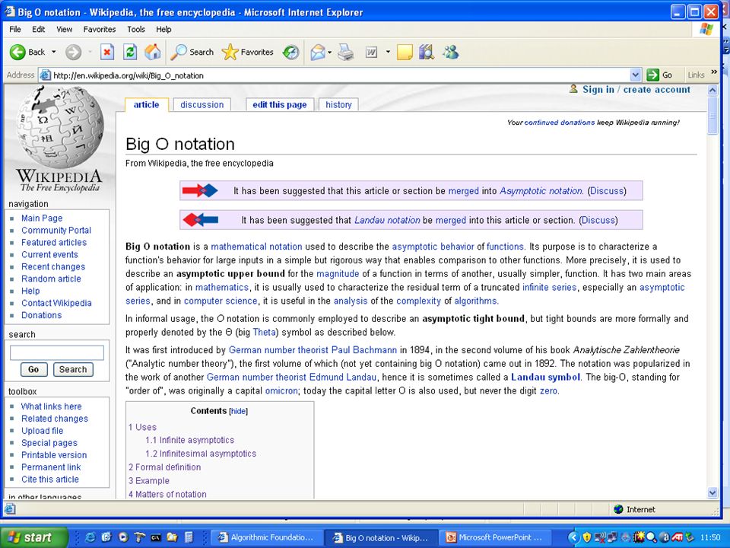Viewport: 730px width, 548px height.
Task: Open the File menu
Action: (x=15, y=30)
